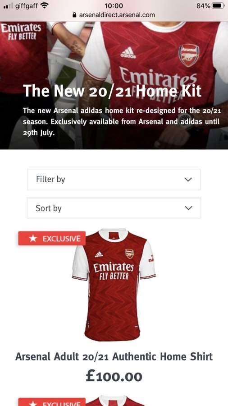Open the Filter by dropdown
Screen dimensions: 228x406
pyautogui.click(x=114, y=180)
